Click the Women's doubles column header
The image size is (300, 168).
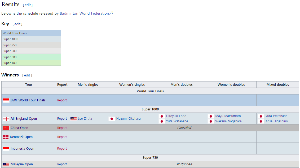[231, 84]
